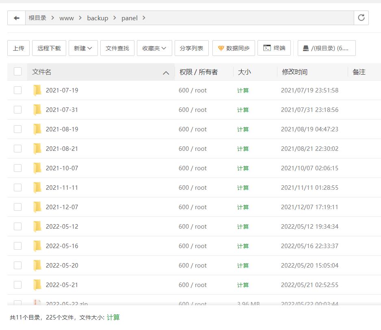Click the 远程下载 button
Image resolution: width=381 pixels, height=330 pixels.
coord(49,48)
